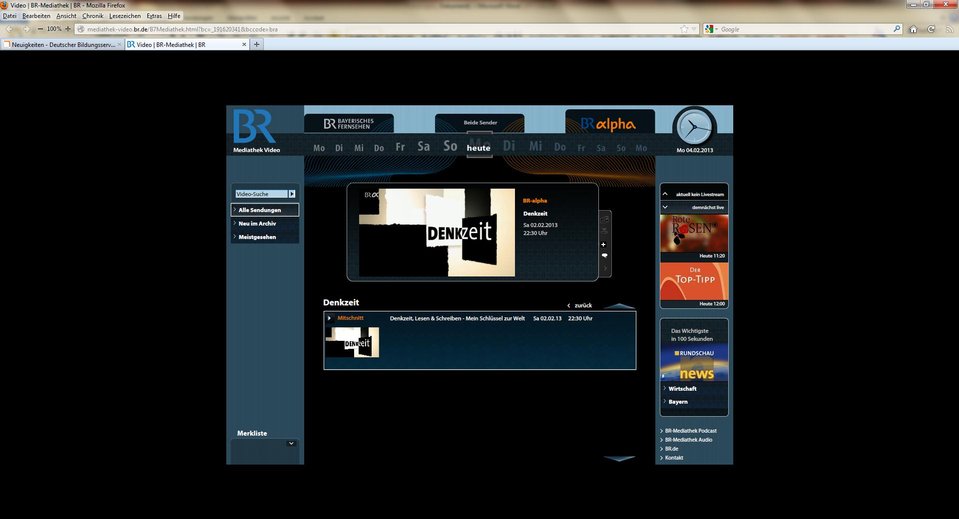This screenshot has height=519, width=959.
Task: Click the browser Home icon
Action: (x=914, y=29)
